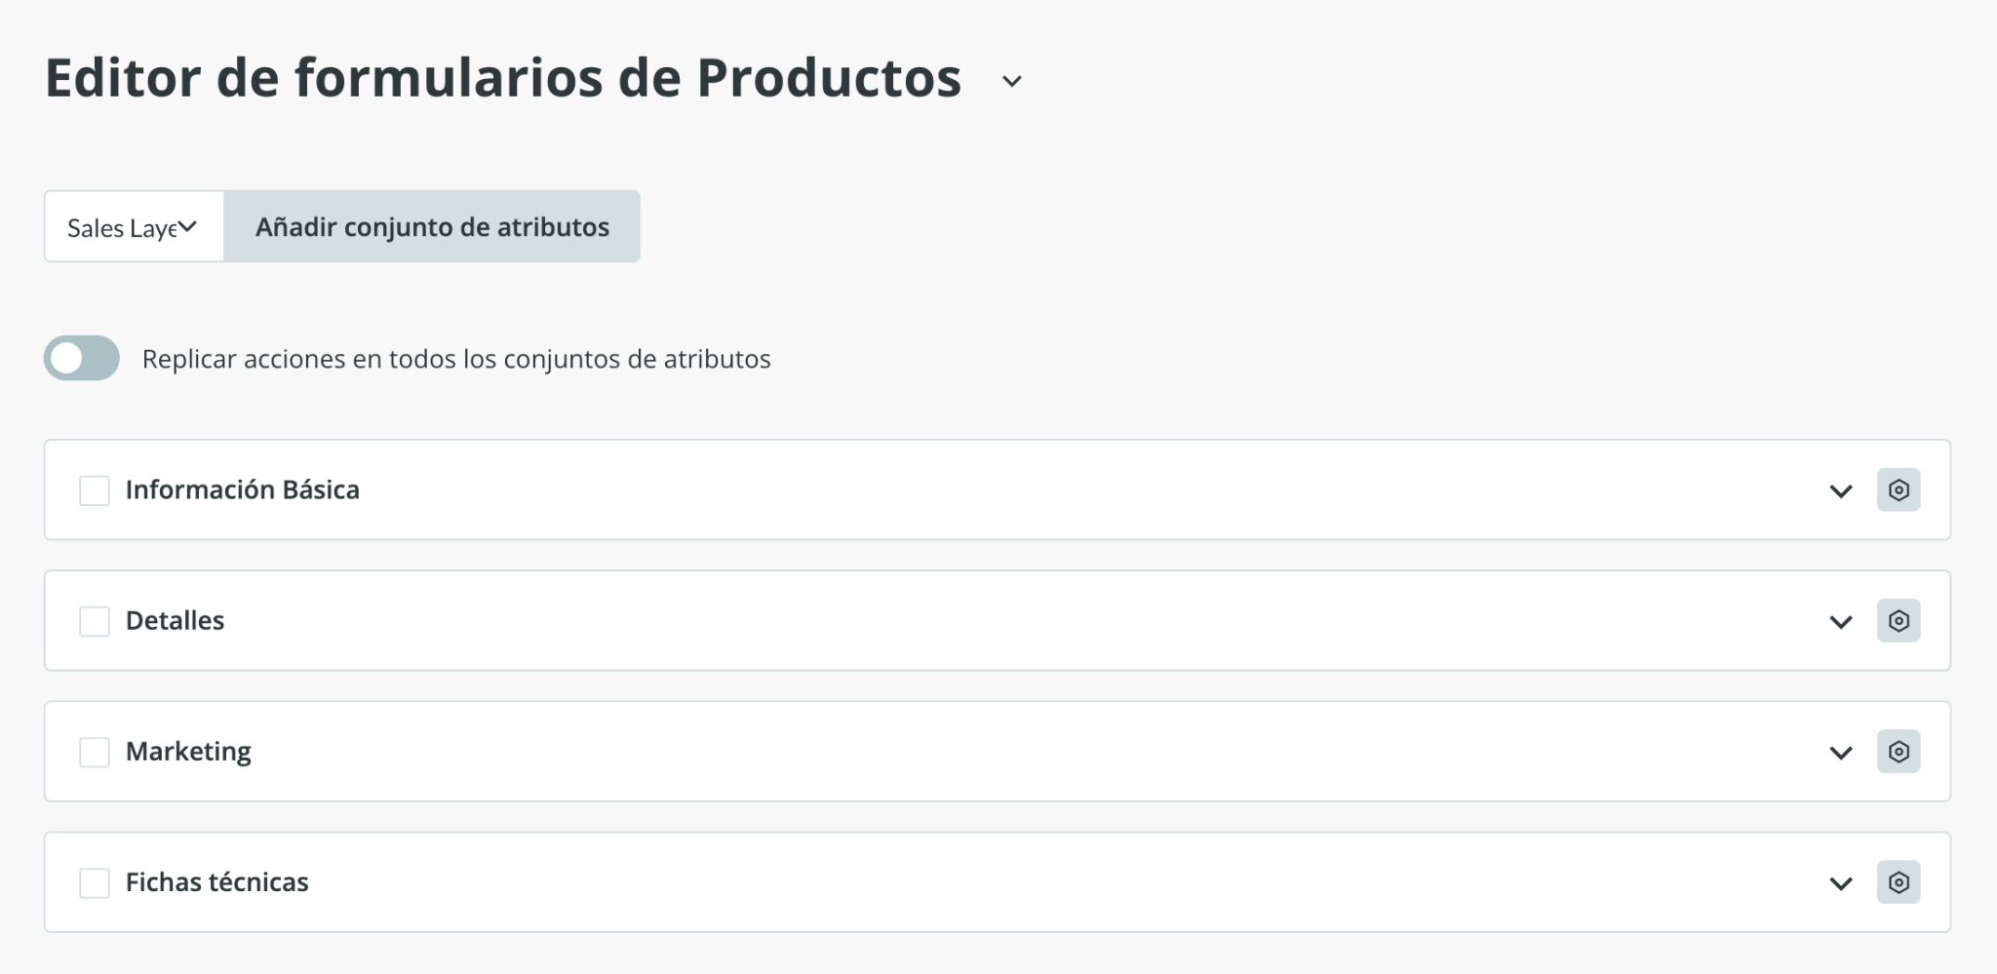The width and height of the screenshot is (1997, 974).
Task: Click the Fichas técnicas row label
Action: pos(216,882)
